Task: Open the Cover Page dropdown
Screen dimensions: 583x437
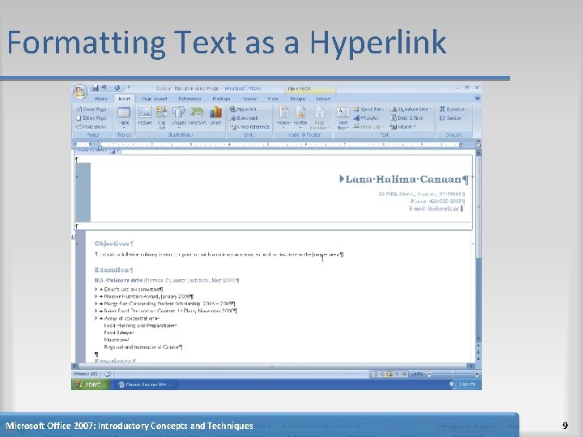Action: (92, 109)
